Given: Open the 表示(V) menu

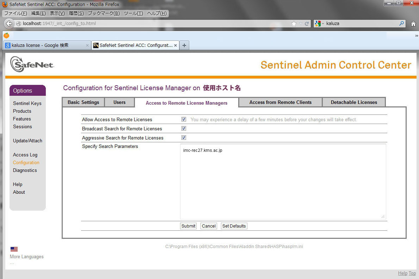Looking at the screenshot, I should click(57, 13).
